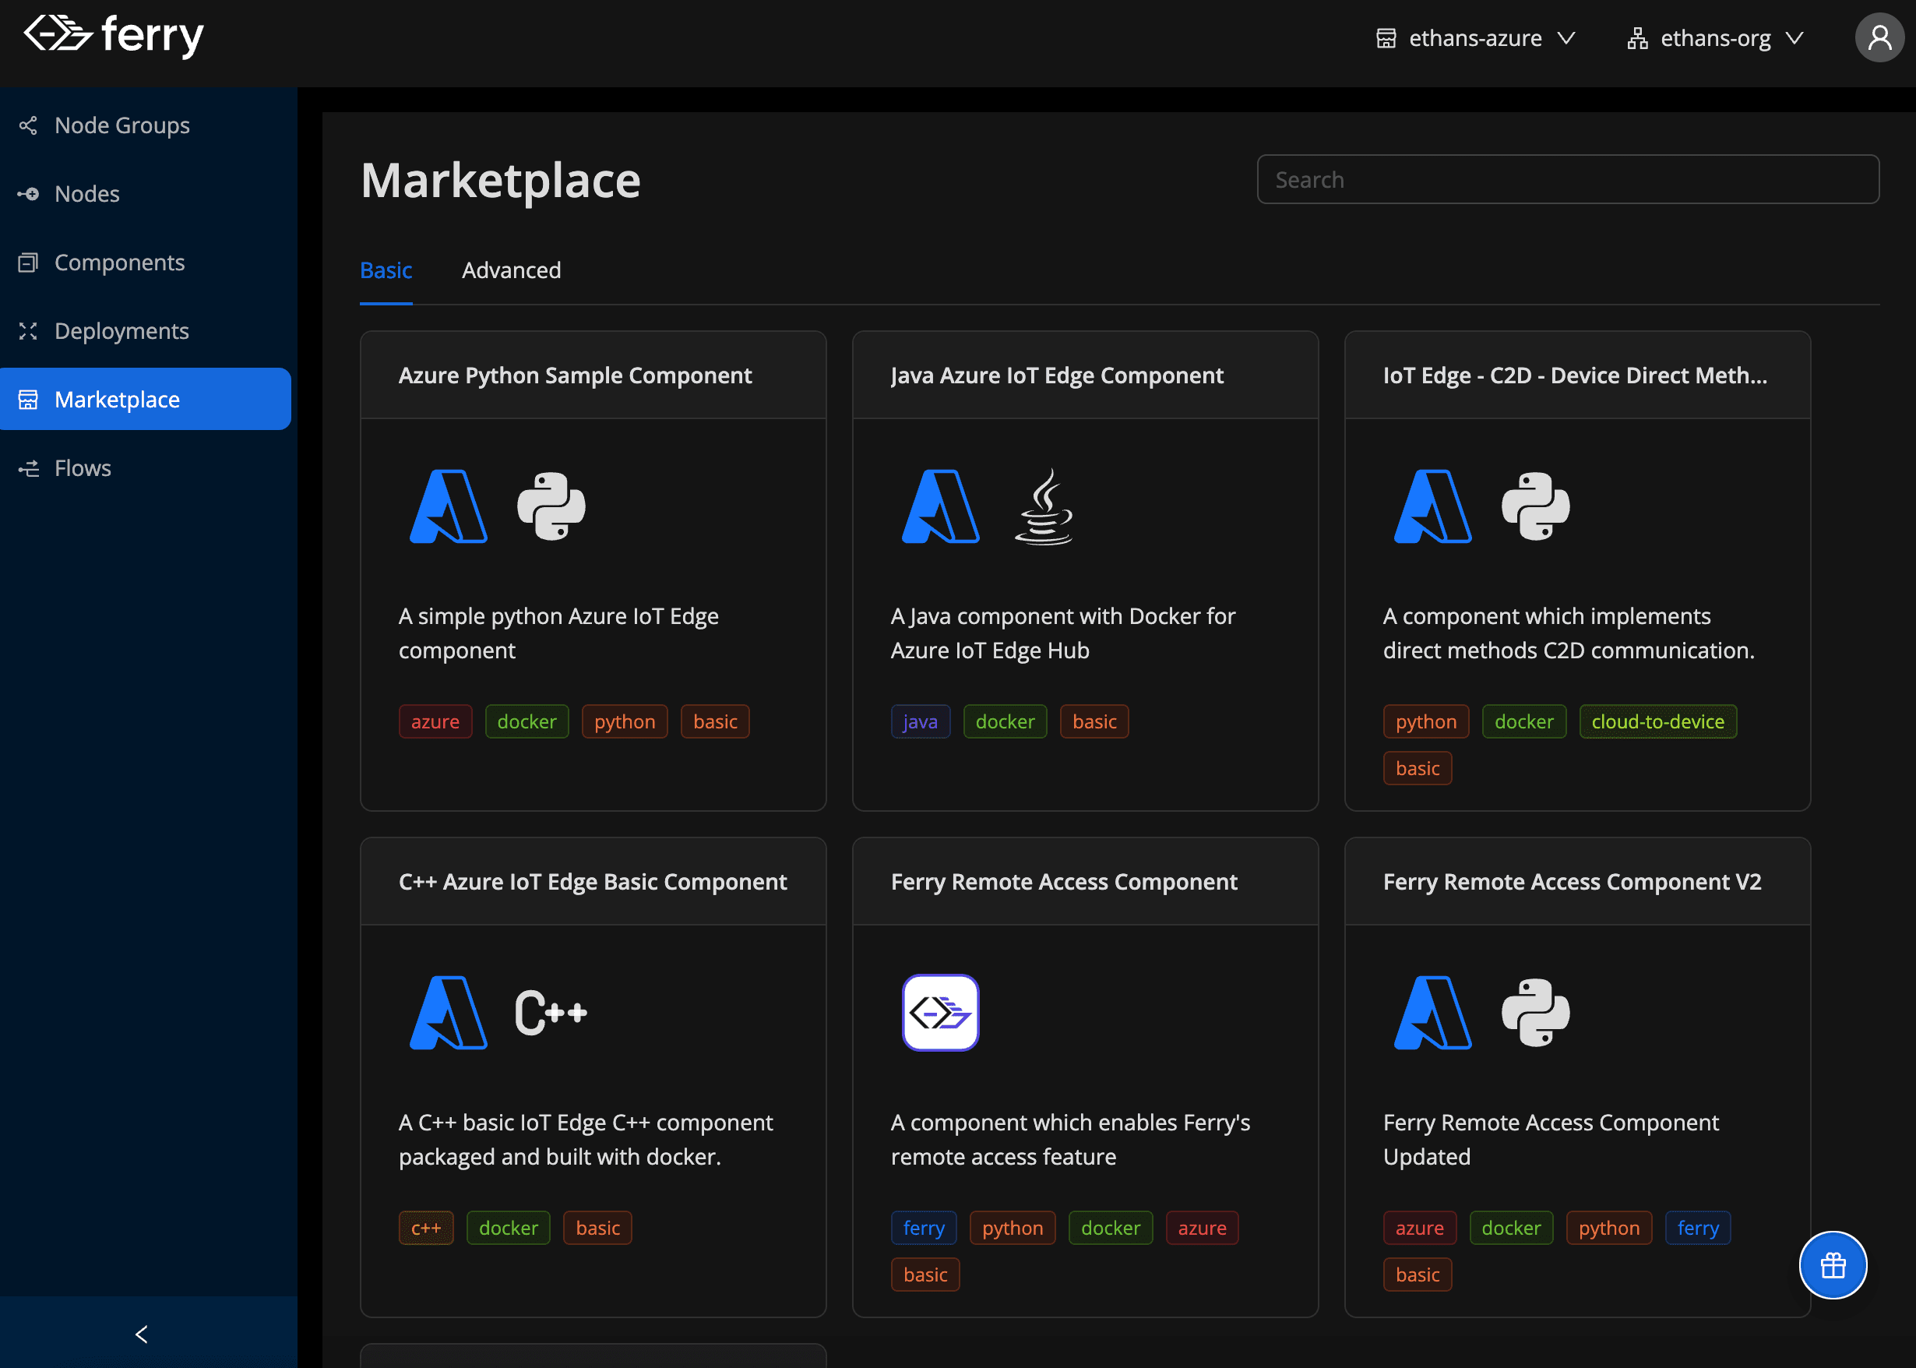1916x1368 pixels.
Task: Click the c++ tag
Action: [426, 1229]
